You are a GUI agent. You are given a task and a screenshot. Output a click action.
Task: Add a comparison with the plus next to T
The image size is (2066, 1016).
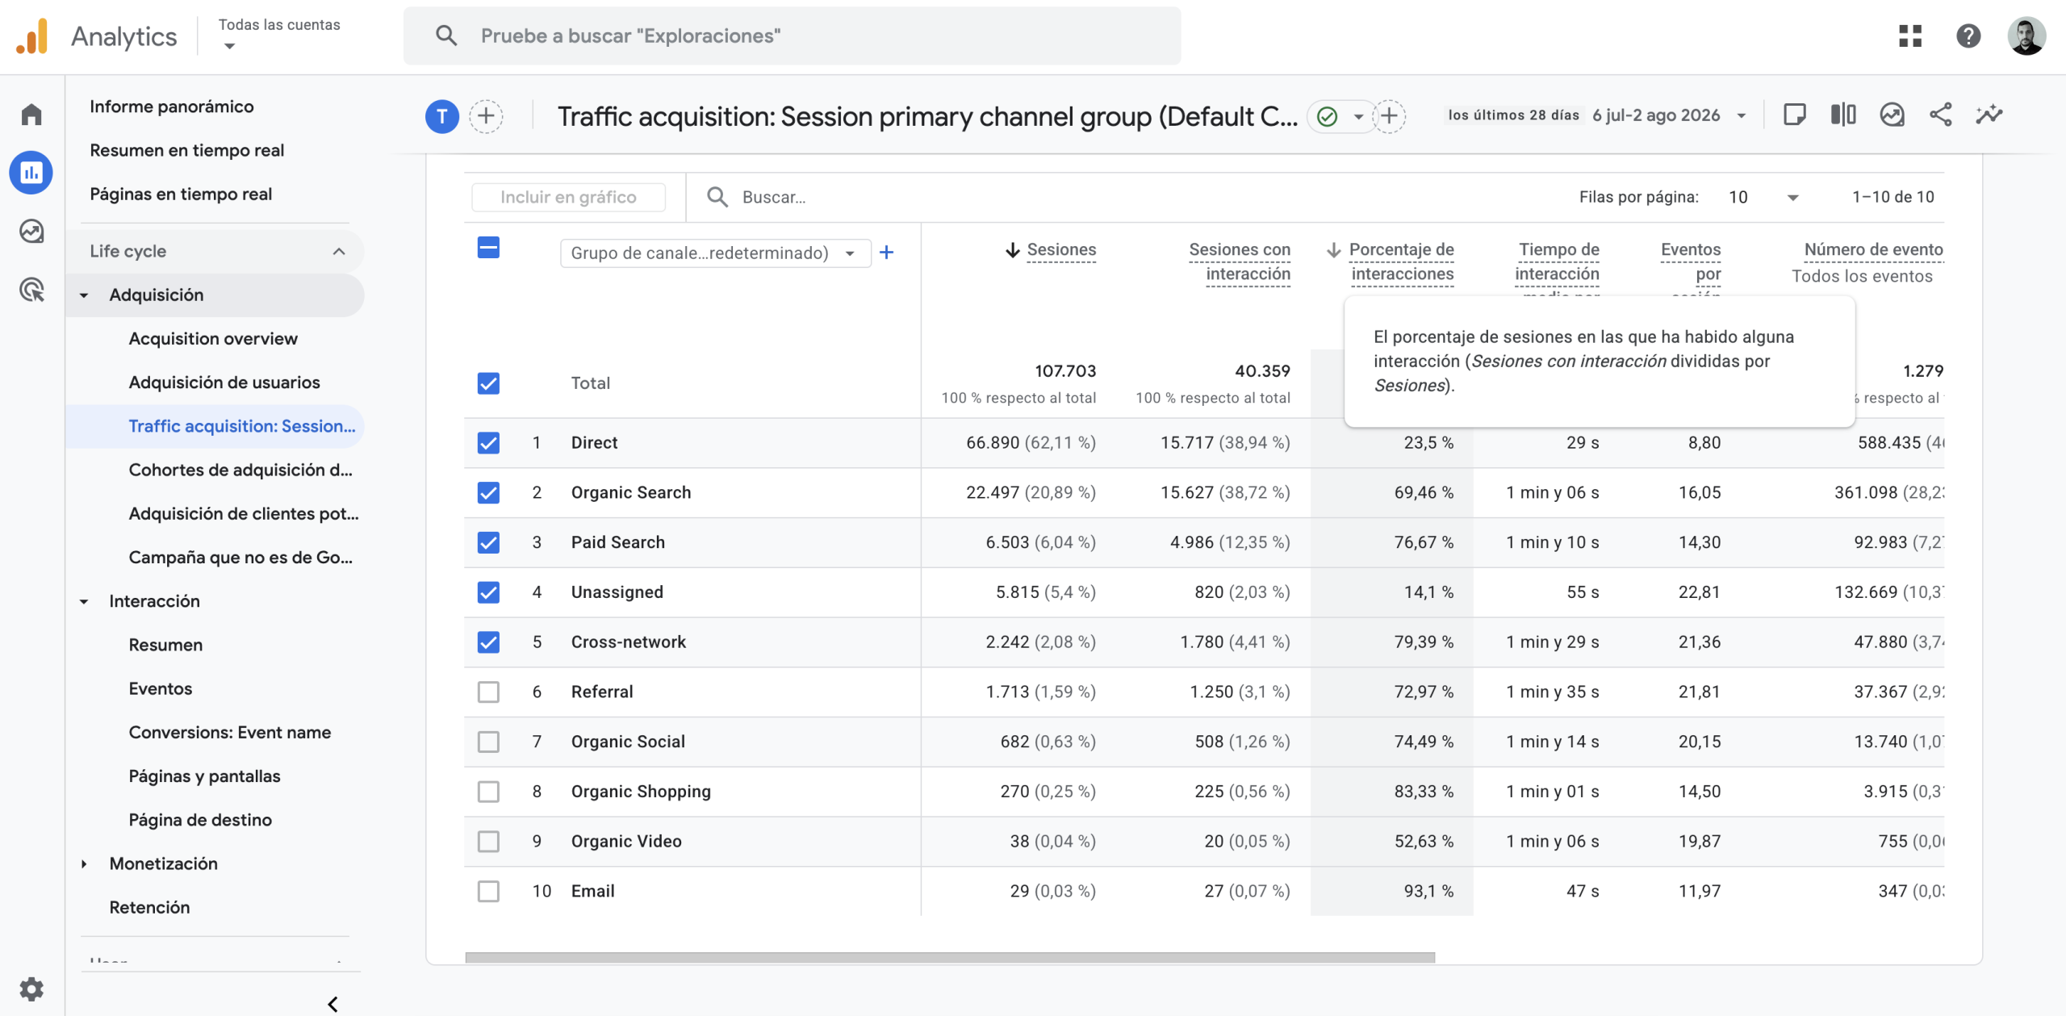click(486, 116)
